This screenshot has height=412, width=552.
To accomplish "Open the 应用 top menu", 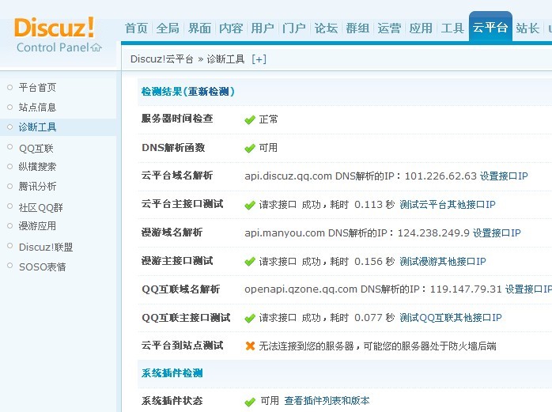I will (x=421, y=28).
